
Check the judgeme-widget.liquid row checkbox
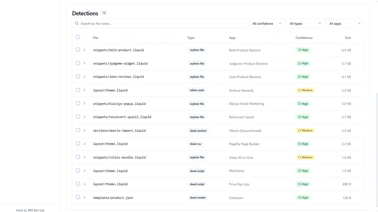78,63
